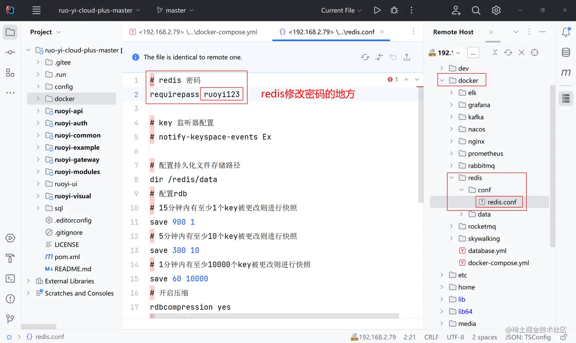Open the Services tool window
This screenshot has height=343, width=576.
[10, 238]
